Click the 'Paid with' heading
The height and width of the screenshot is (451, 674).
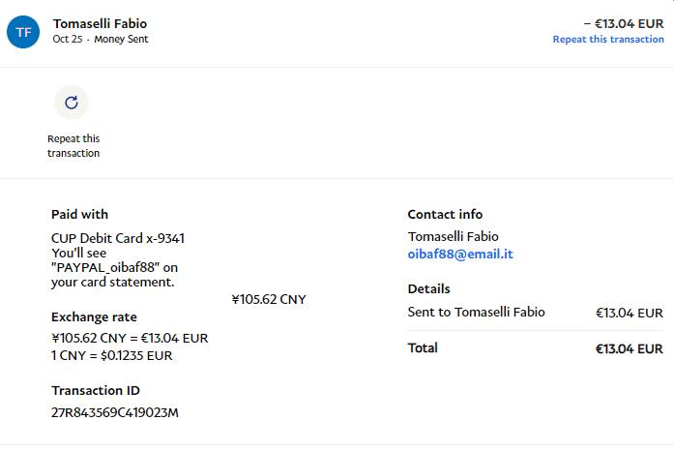[x=79, y=214]
